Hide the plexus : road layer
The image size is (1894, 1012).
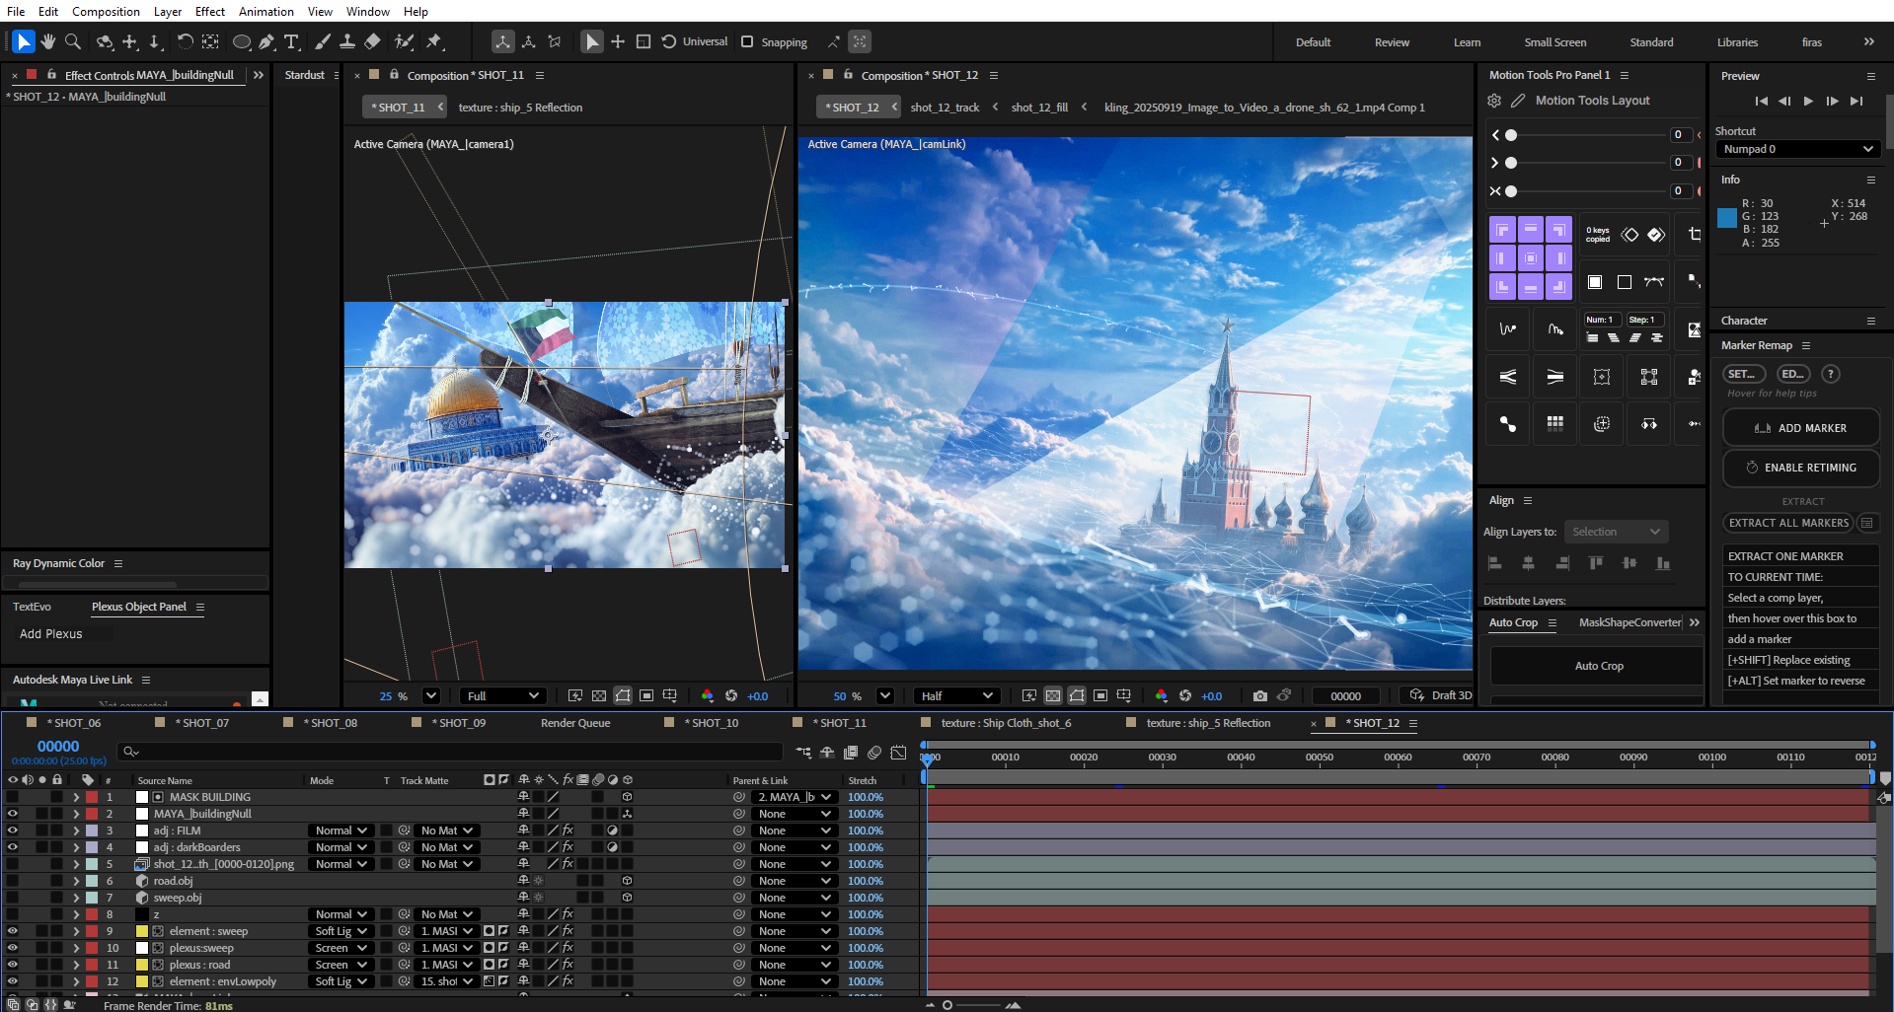[12, 965]
